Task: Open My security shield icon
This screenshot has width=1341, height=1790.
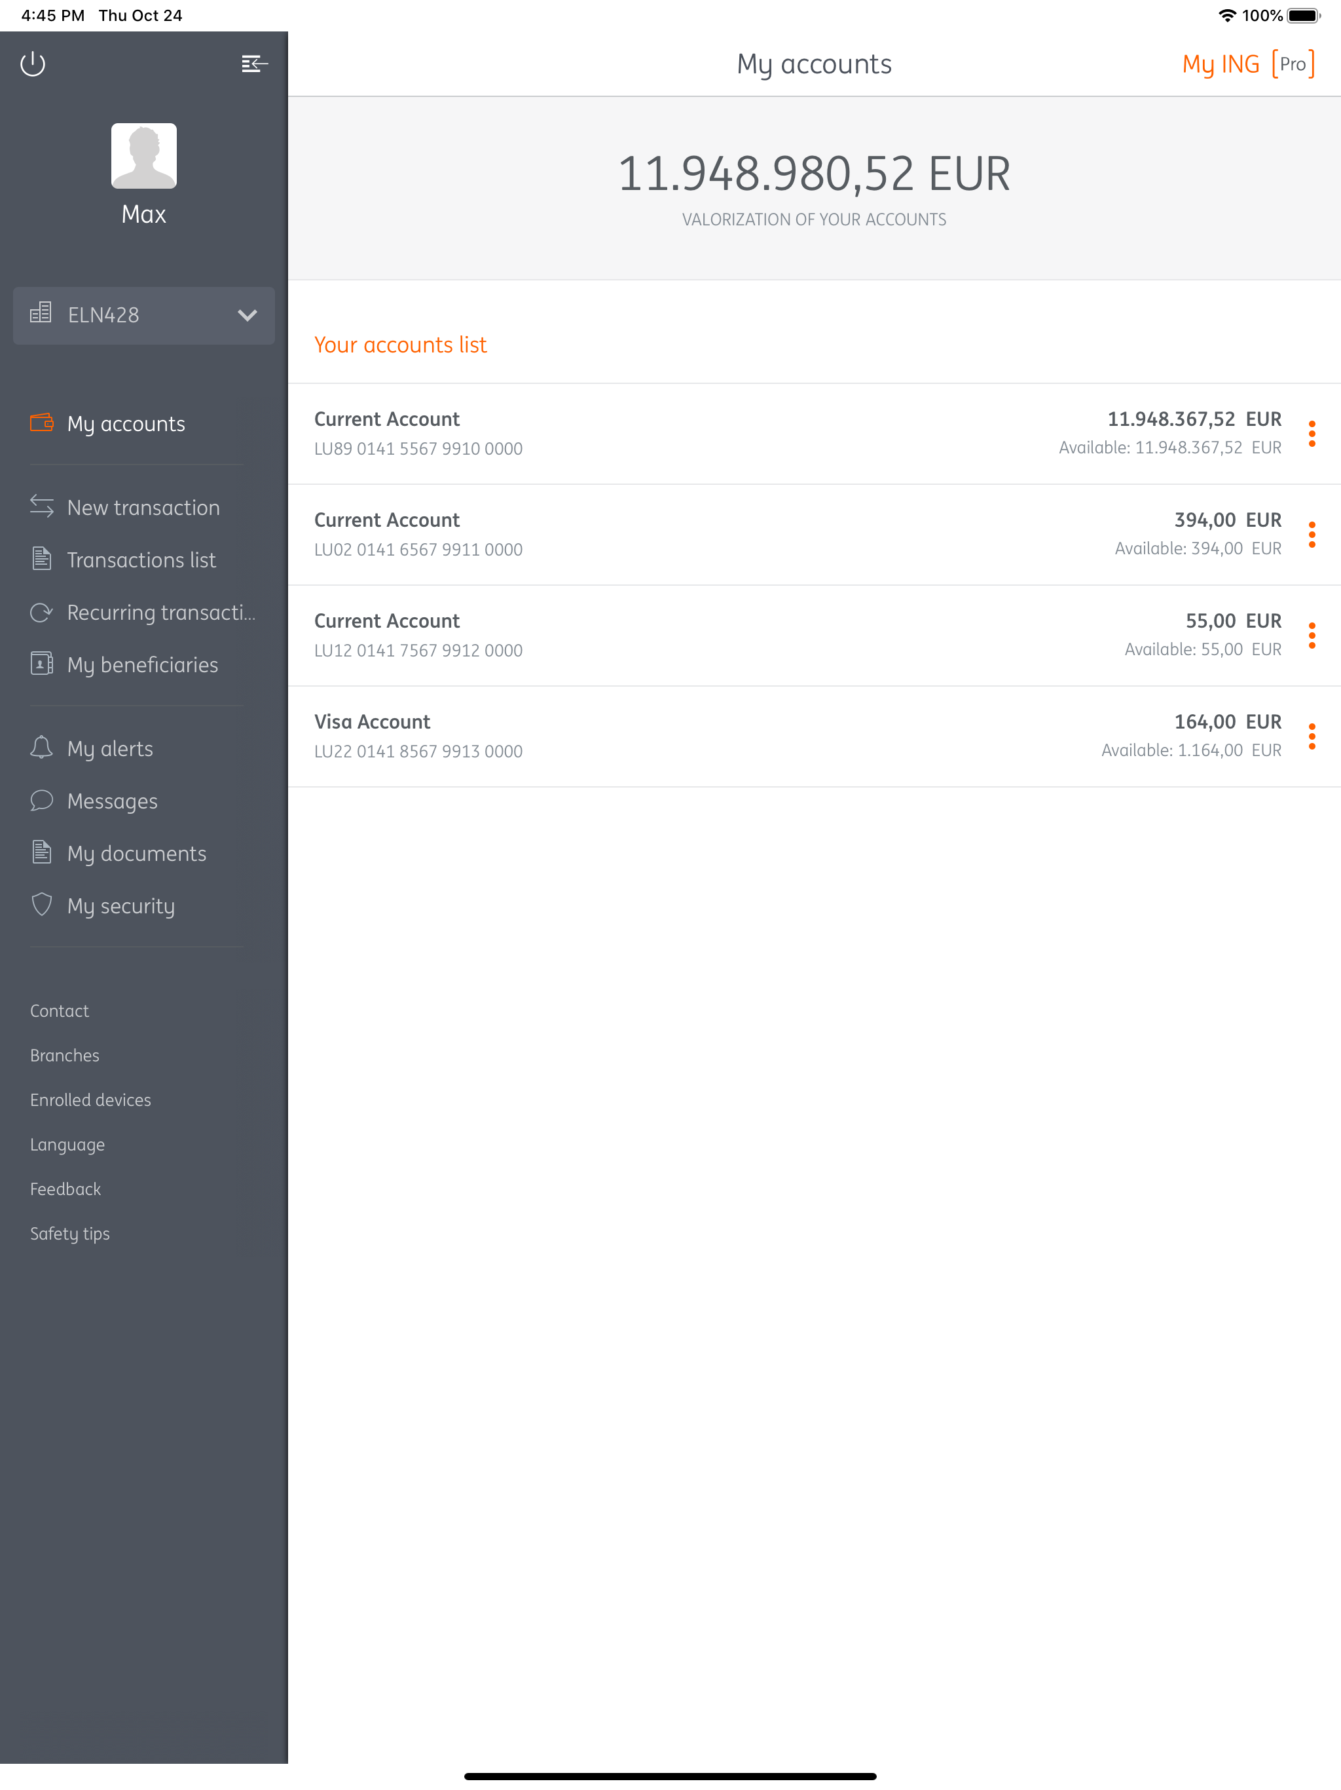Action: (41, 905)
